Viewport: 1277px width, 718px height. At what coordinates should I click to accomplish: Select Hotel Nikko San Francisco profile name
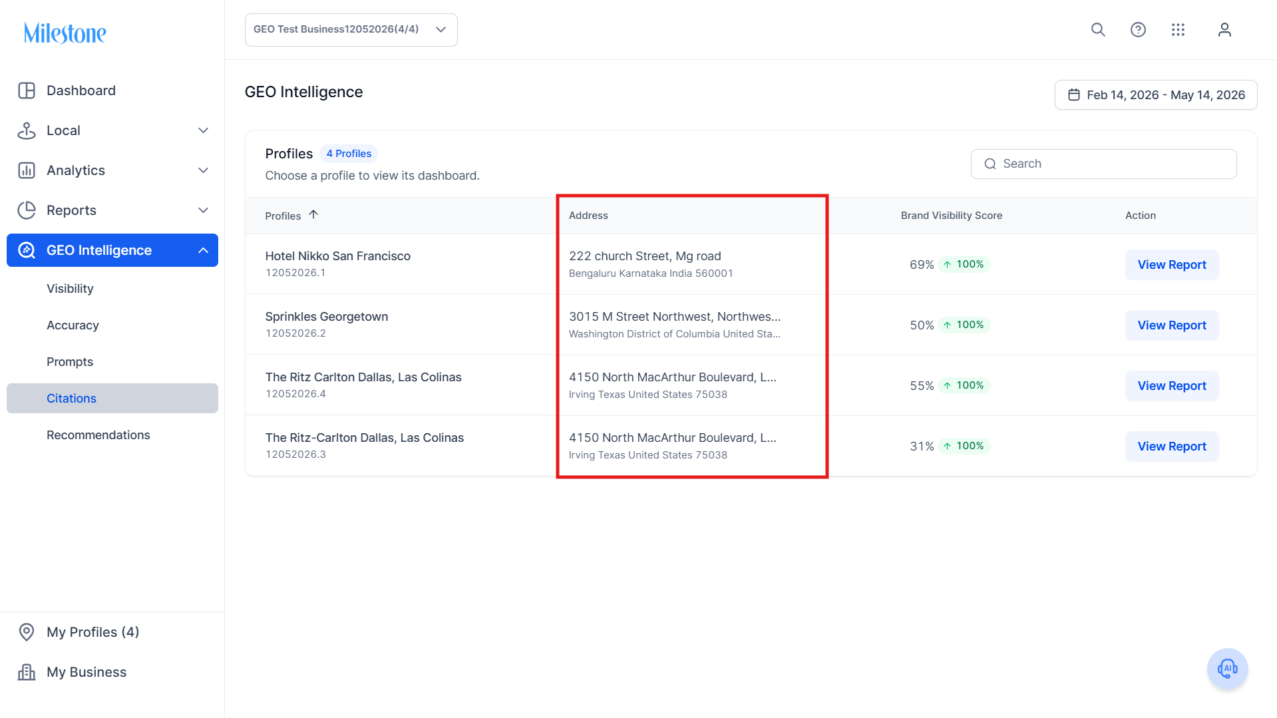tap(338, 256)
